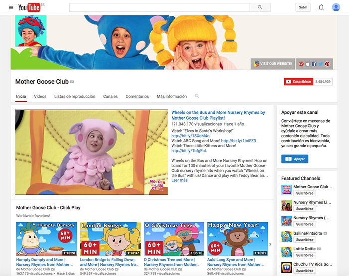Open the Happy New Year thumbnail

pos(238,239)
